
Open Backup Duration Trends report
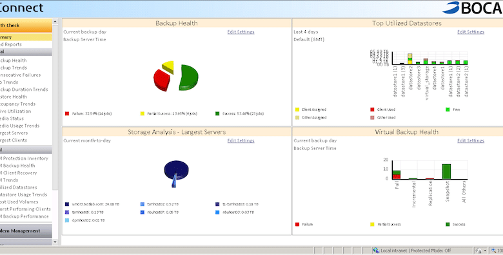(24, 90)
